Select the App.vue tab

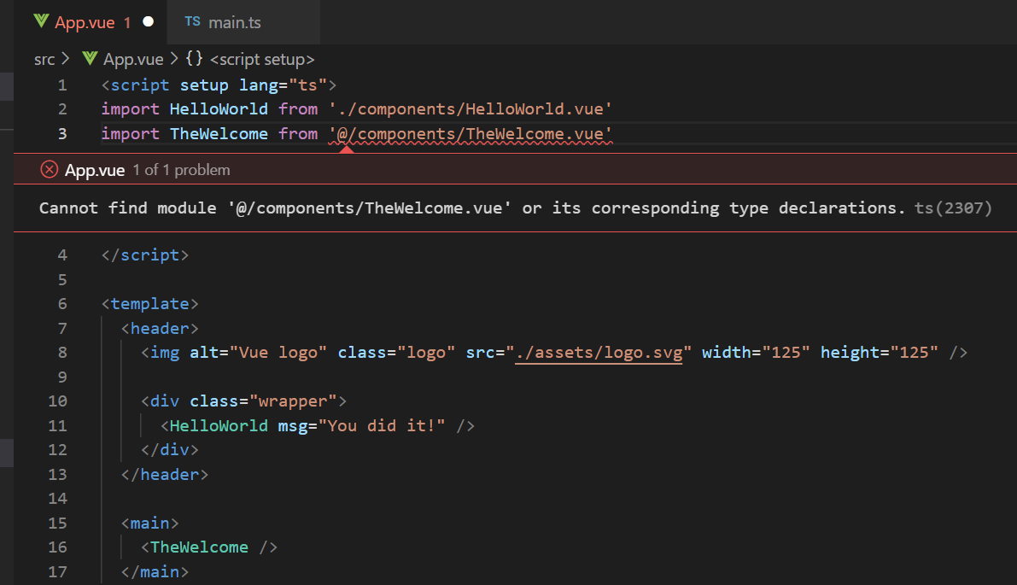85,22
